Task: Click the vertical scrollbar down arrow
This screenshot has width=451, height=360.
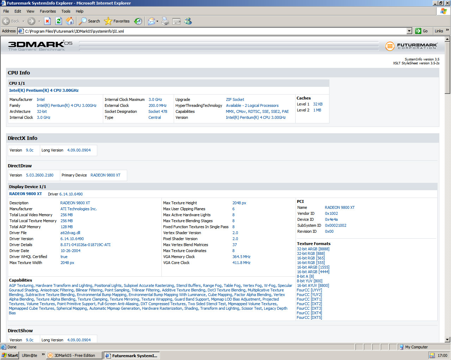Action: [x=447, y=340]
